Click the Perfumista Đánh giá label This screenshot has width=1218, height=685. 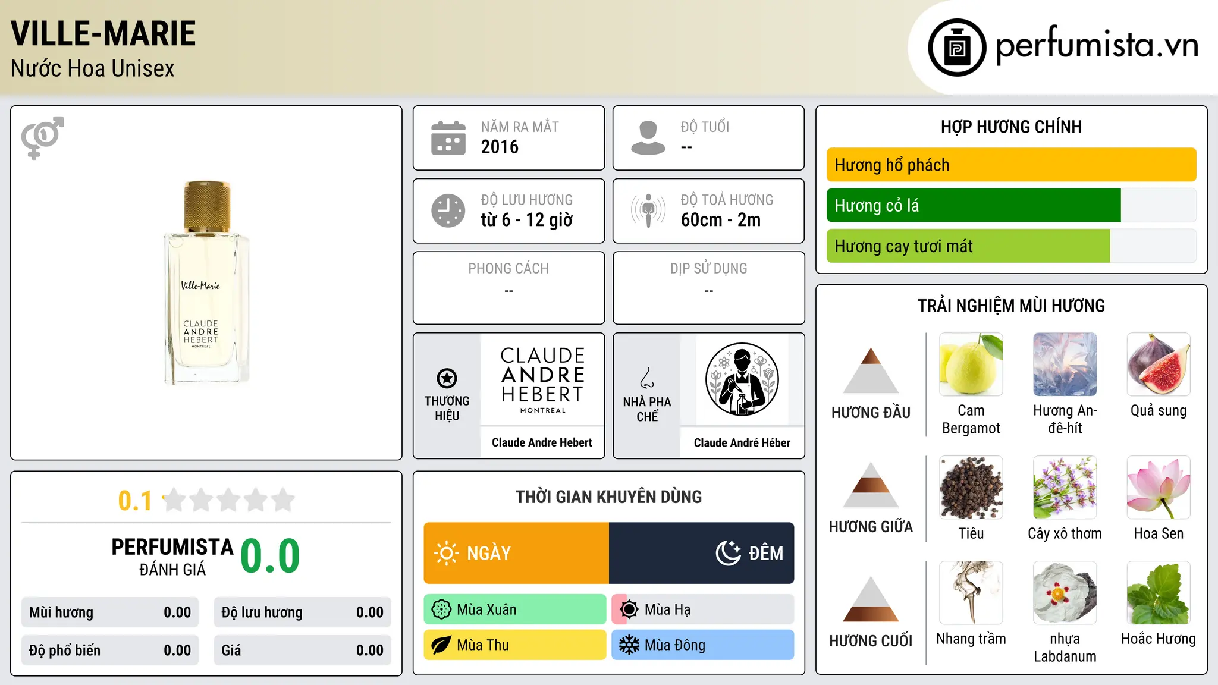pos(172,557)
